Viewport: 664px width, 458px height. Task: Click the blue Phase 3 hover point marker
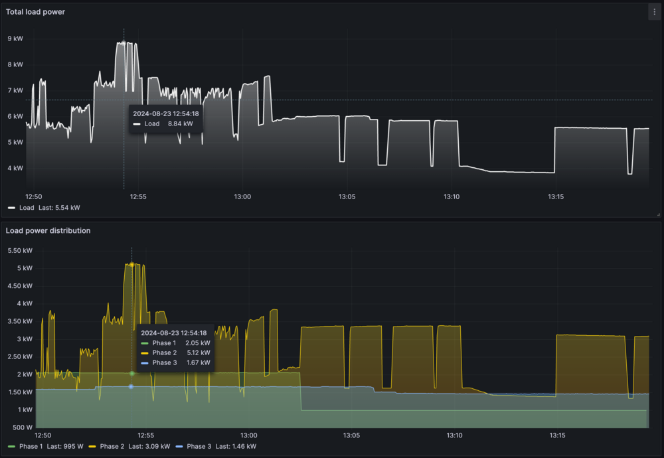[131, 386]
